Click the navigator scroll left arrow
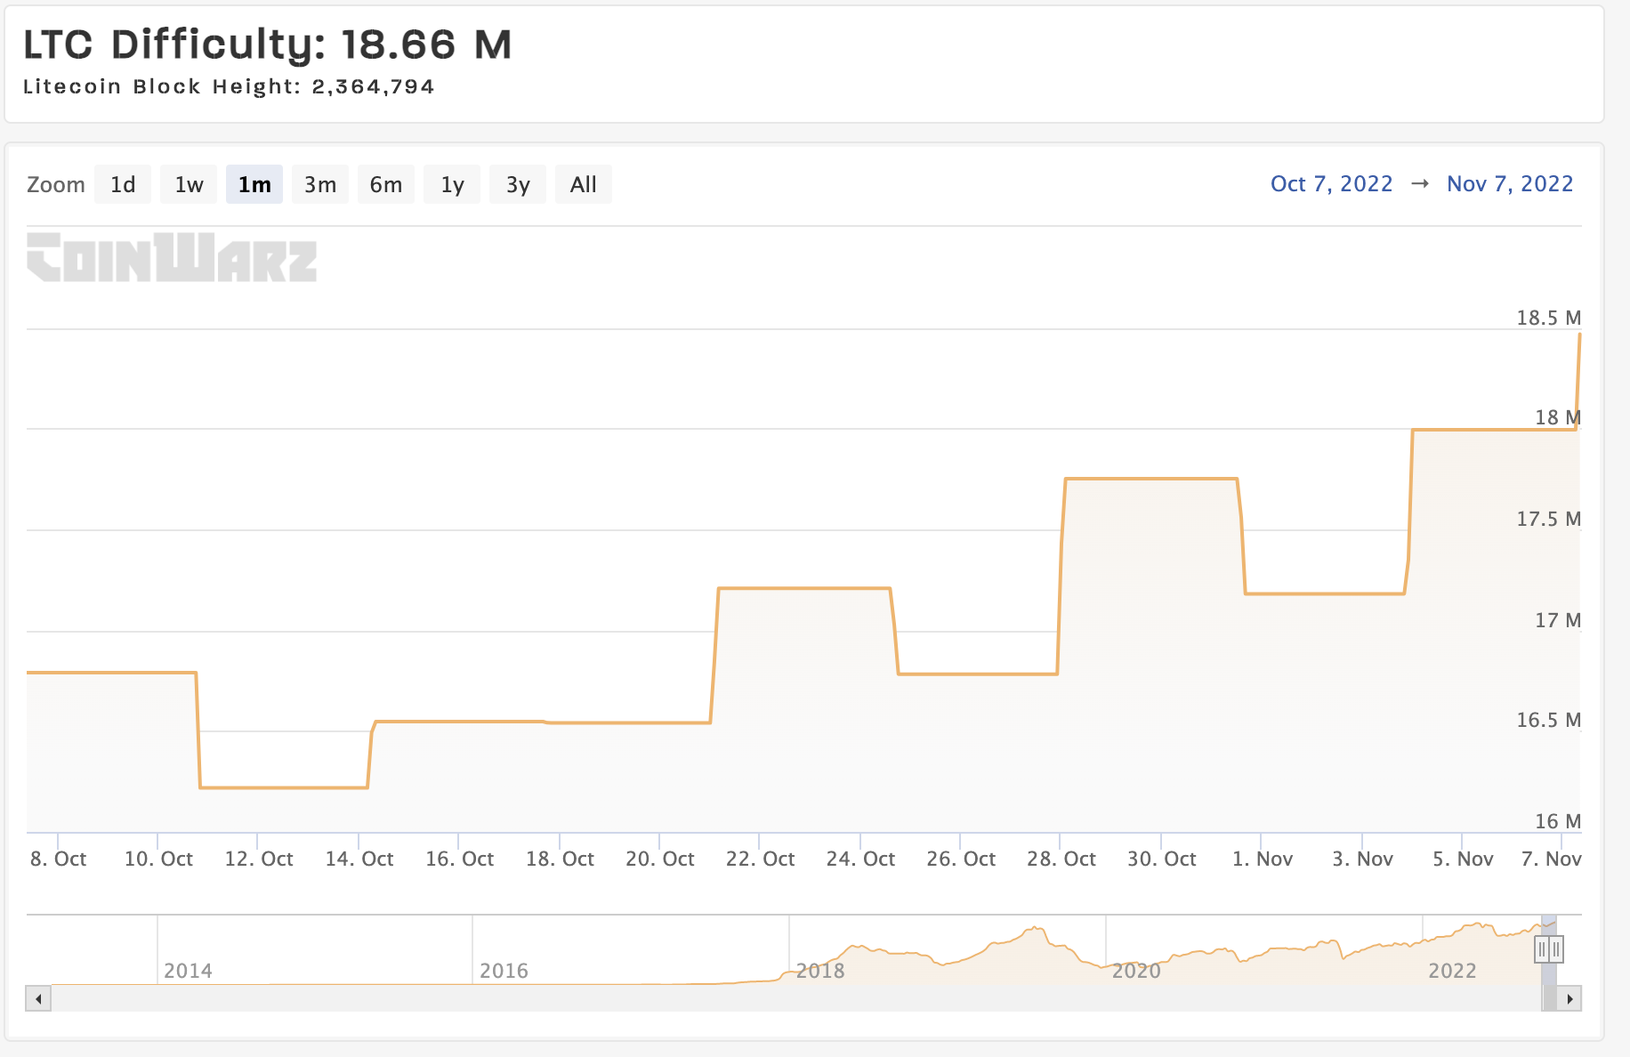The height and width of the screenshot is (1057, 1630). (38, 998)
